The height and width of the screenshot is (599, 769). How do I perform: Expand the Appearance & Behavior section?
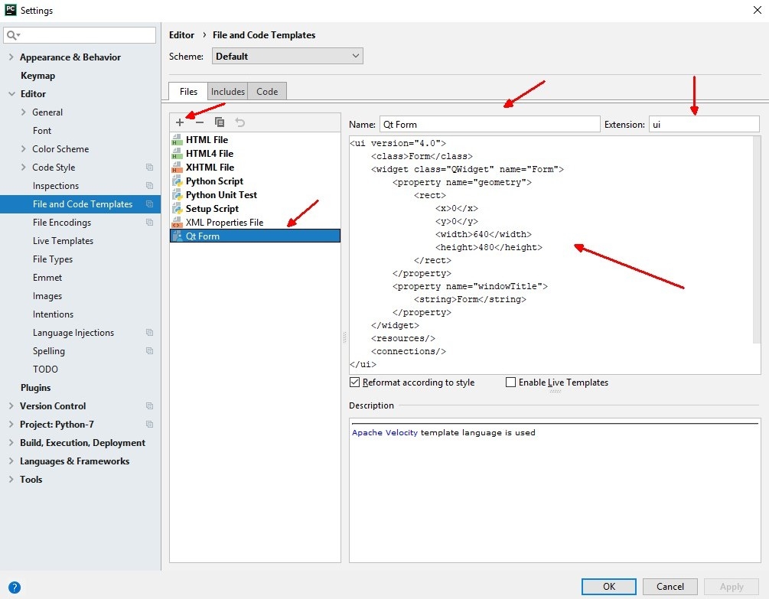click(x=11, y=57)
